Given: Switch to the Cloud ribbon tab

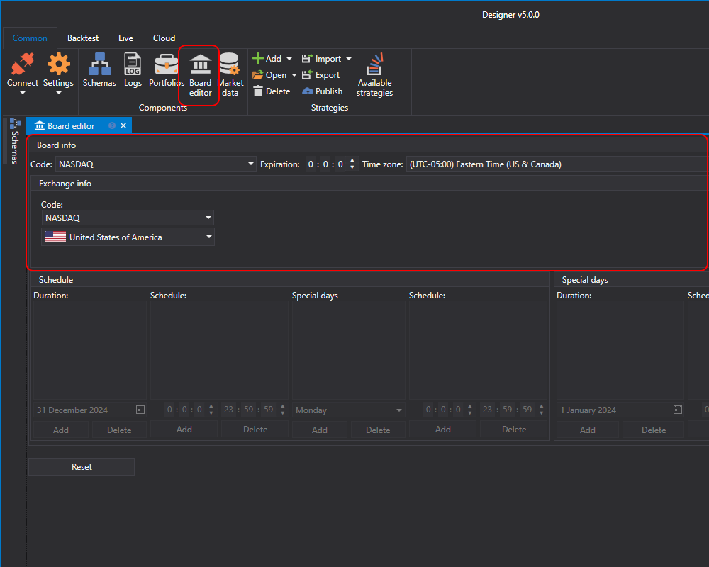Looking at the screenshot, I should pyautogui.click(x=164, y=38).
